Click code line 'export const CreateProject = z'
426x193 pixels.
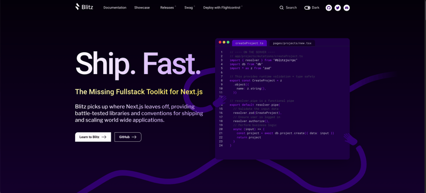tap(256, 81)
